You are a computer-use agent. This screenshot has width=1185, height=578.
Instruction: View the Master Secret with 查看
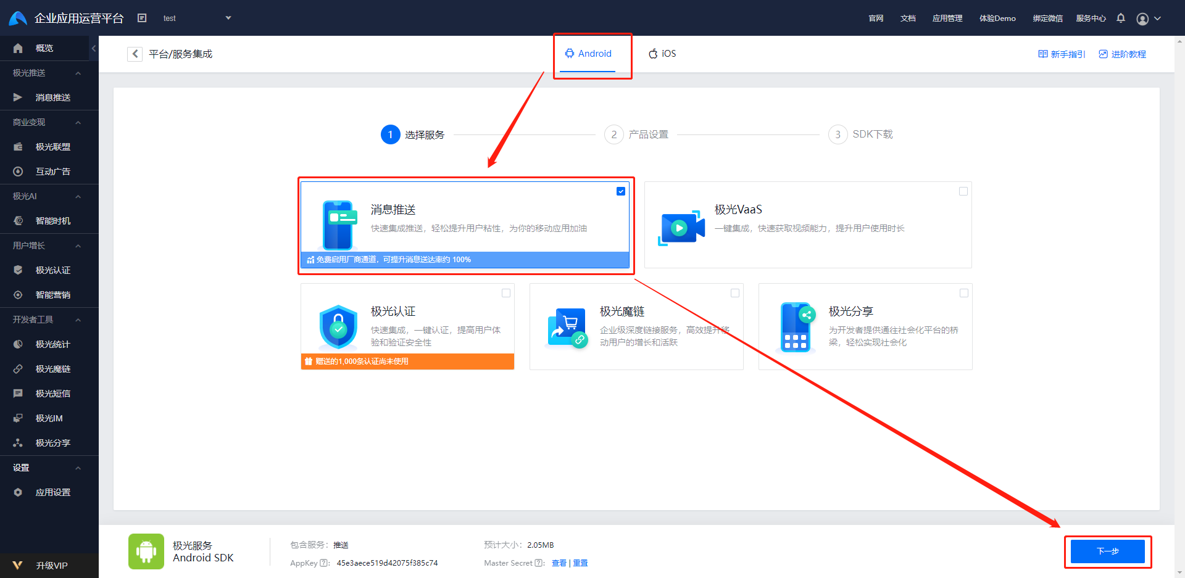(559, 563)
